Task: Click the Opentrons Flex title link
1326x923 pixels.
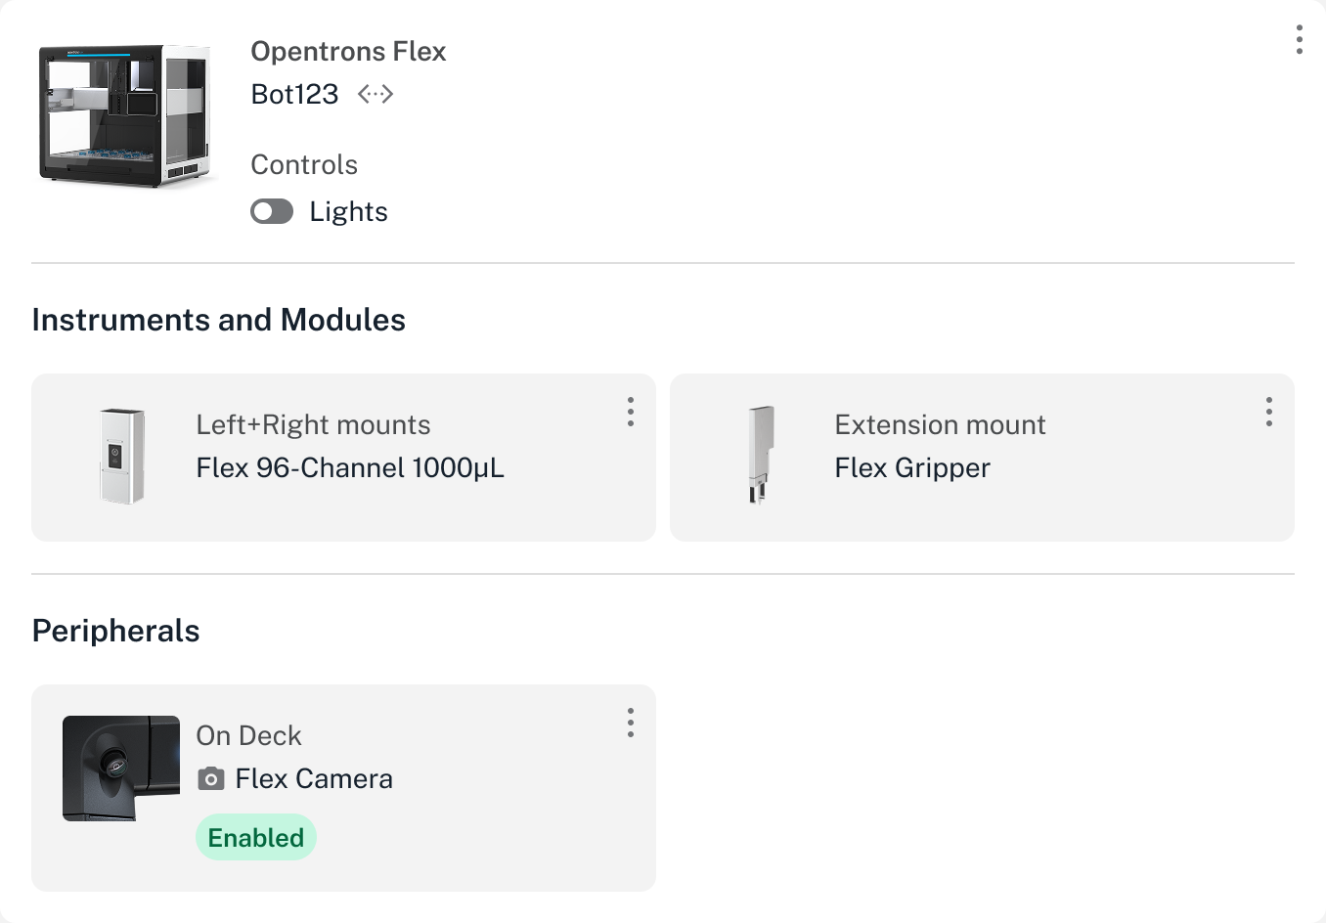Action: coord(348,51)
